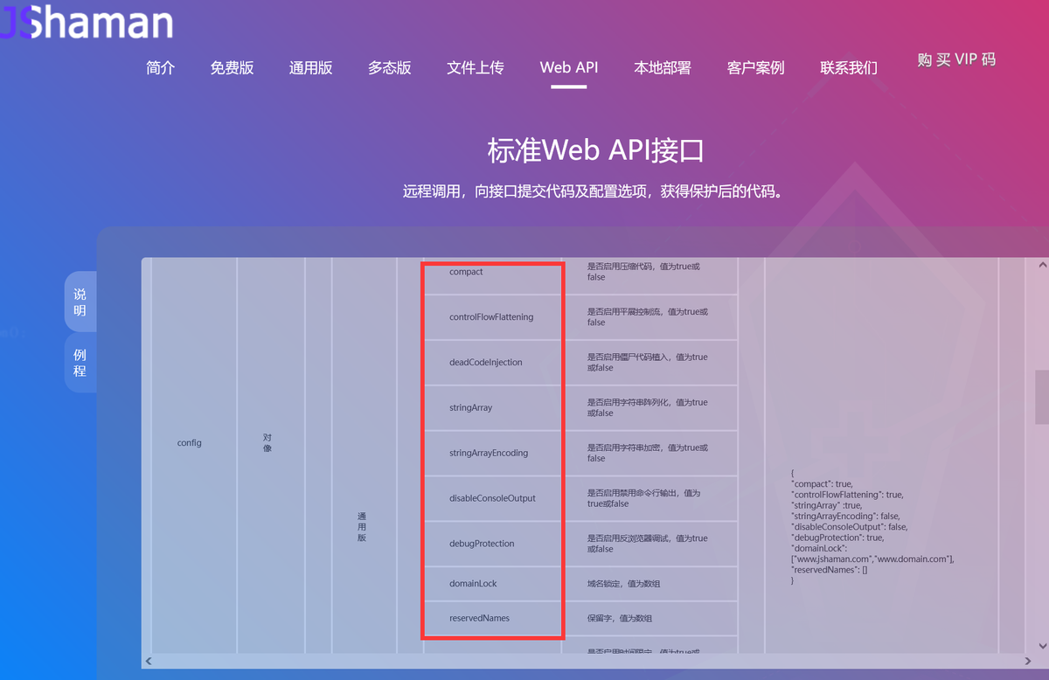Screen dimensions: 1049x680
Task: Click the down arrow on vertical scrollbar
Action: 1041,647
